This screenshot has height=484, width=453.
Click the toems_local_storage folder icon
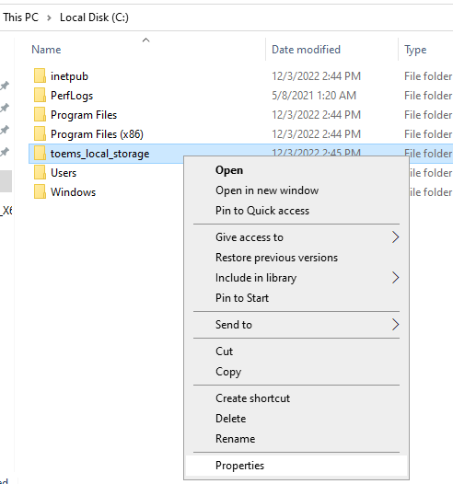click(x=40, y=154)
